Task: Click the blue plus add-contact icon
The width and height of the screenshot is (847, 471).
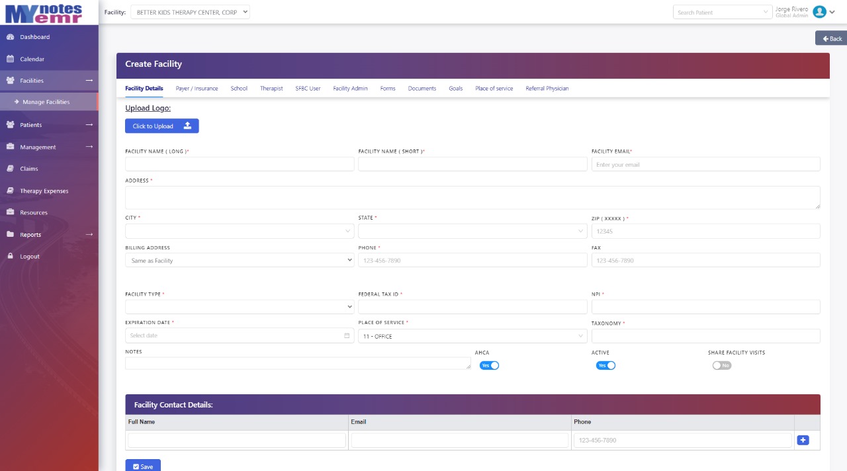Action: tap(803, 440)
